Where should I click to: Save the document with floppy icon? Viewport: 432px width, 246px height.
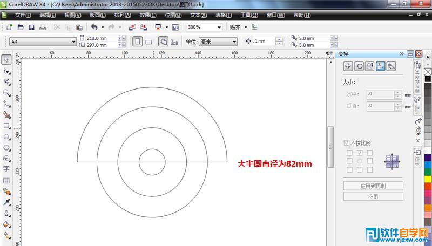tap(31, 27)
